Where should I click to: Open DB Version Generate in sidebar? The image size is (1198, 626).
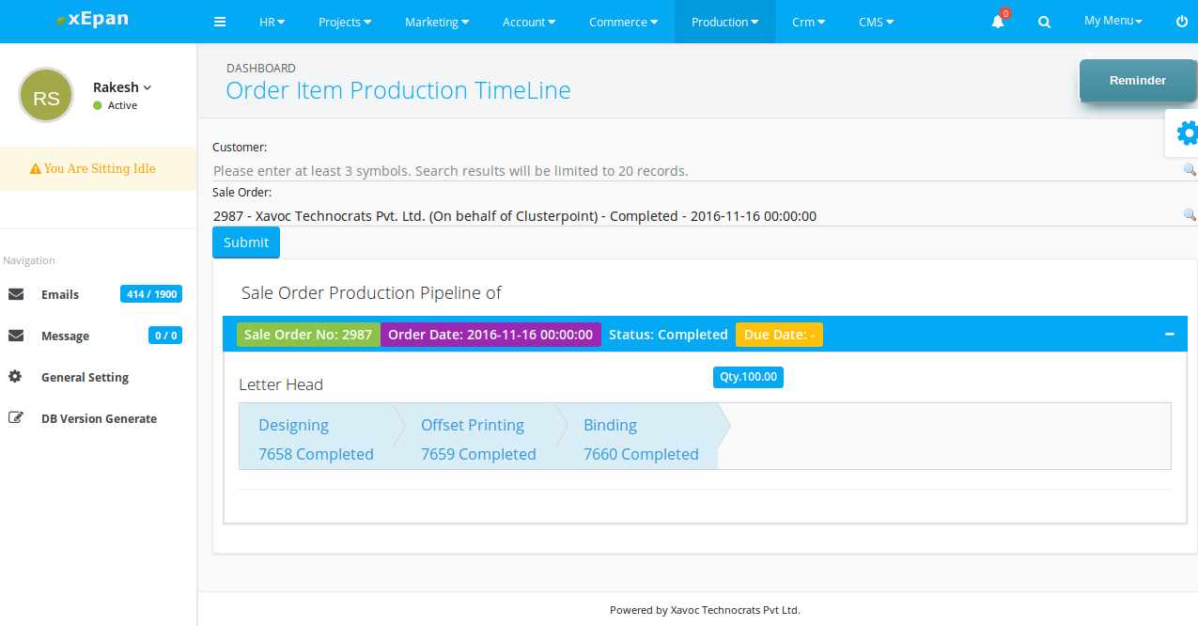tap(99, 418)
